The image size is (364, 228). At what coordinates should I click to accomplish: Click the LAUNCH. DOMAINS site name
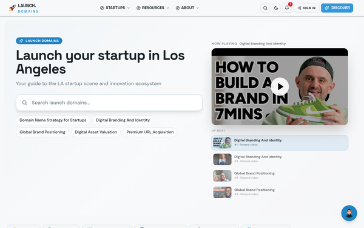point(28,8)
